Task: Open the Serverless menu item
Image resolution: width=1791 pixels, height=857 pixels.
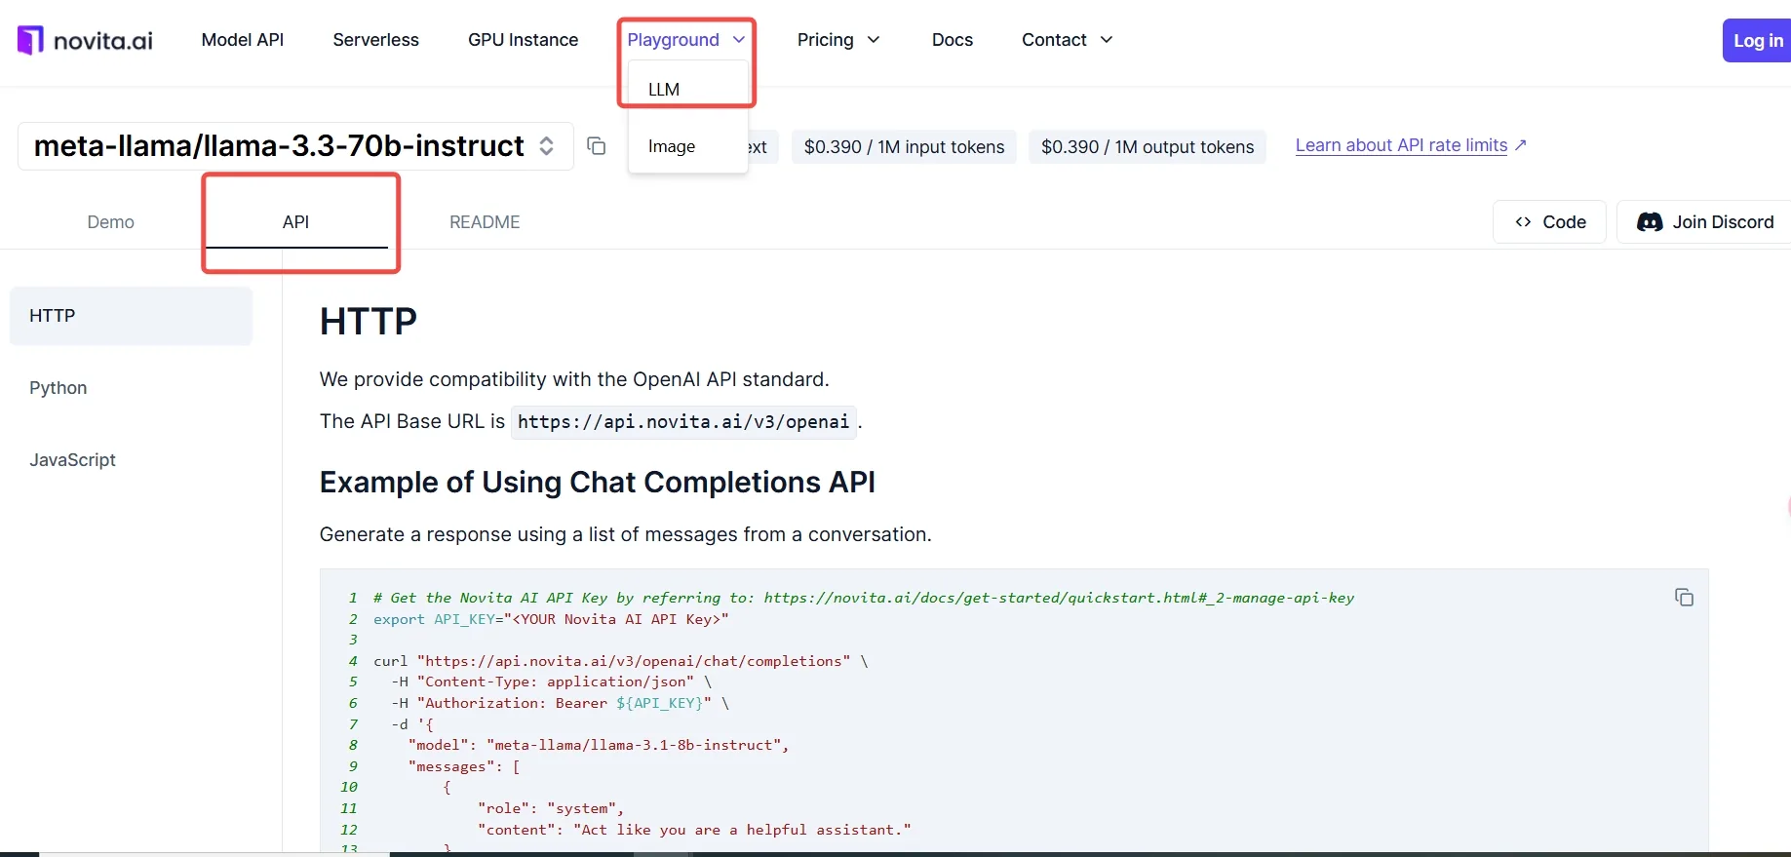Action: pyautogui.click(x=375, y=40)
